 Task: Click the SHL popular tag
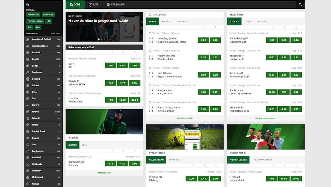point(30,27)
